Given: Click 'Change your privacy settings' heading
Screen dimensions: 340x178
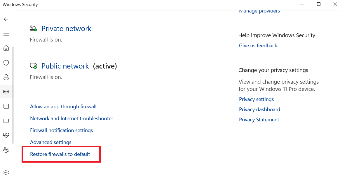Looking at the screenshot, I should click(x=273, y=70).
